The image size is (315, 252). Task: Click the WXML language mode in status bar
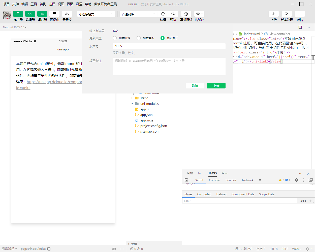pos(297,249)
